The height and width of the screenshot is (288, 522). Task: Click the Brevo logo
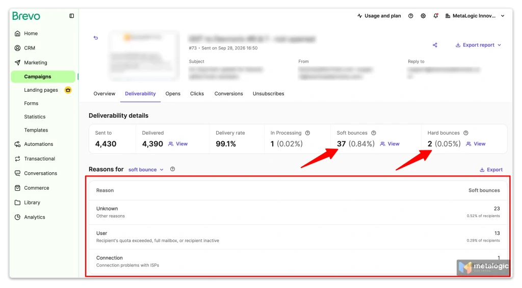click(26, 16)
